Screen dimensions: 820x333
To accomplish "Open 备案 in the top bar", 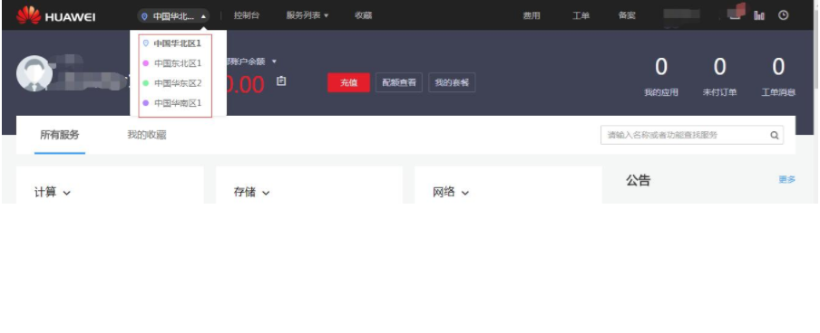I will point(627,15).
